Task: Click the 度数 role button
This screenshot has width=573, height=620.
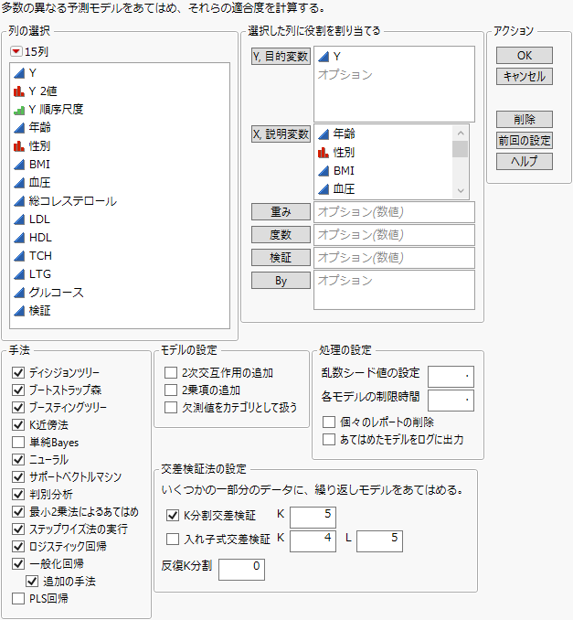Action: [281, 235]
